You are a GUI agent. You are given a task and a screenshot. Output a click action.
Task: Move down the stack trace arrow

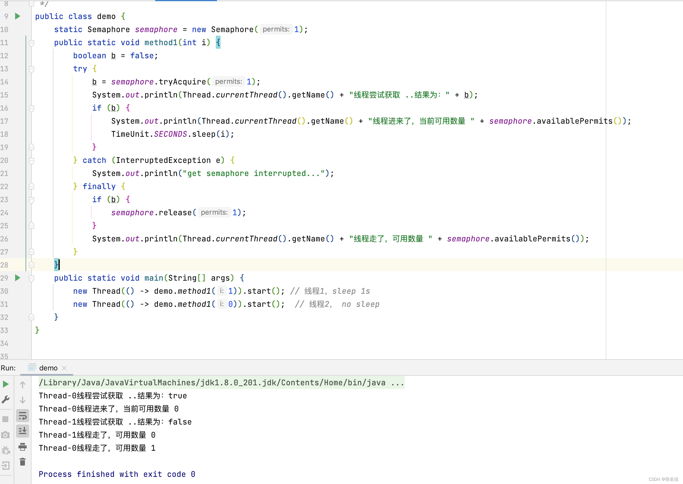[23, 400]
